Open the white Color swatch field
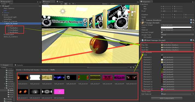Viewport: 195px width, 102px height. (x=176, y=28)
